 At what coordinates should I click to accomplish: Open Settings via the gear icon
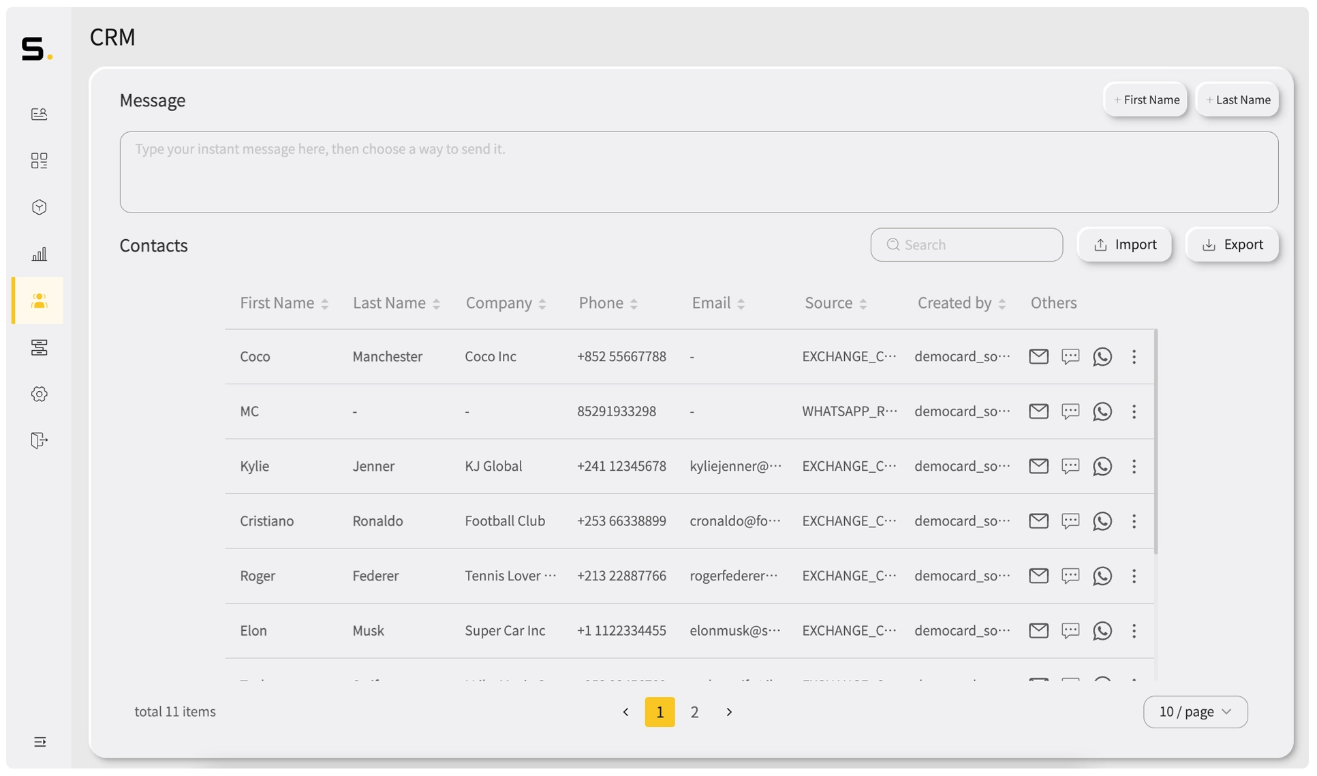39,394
